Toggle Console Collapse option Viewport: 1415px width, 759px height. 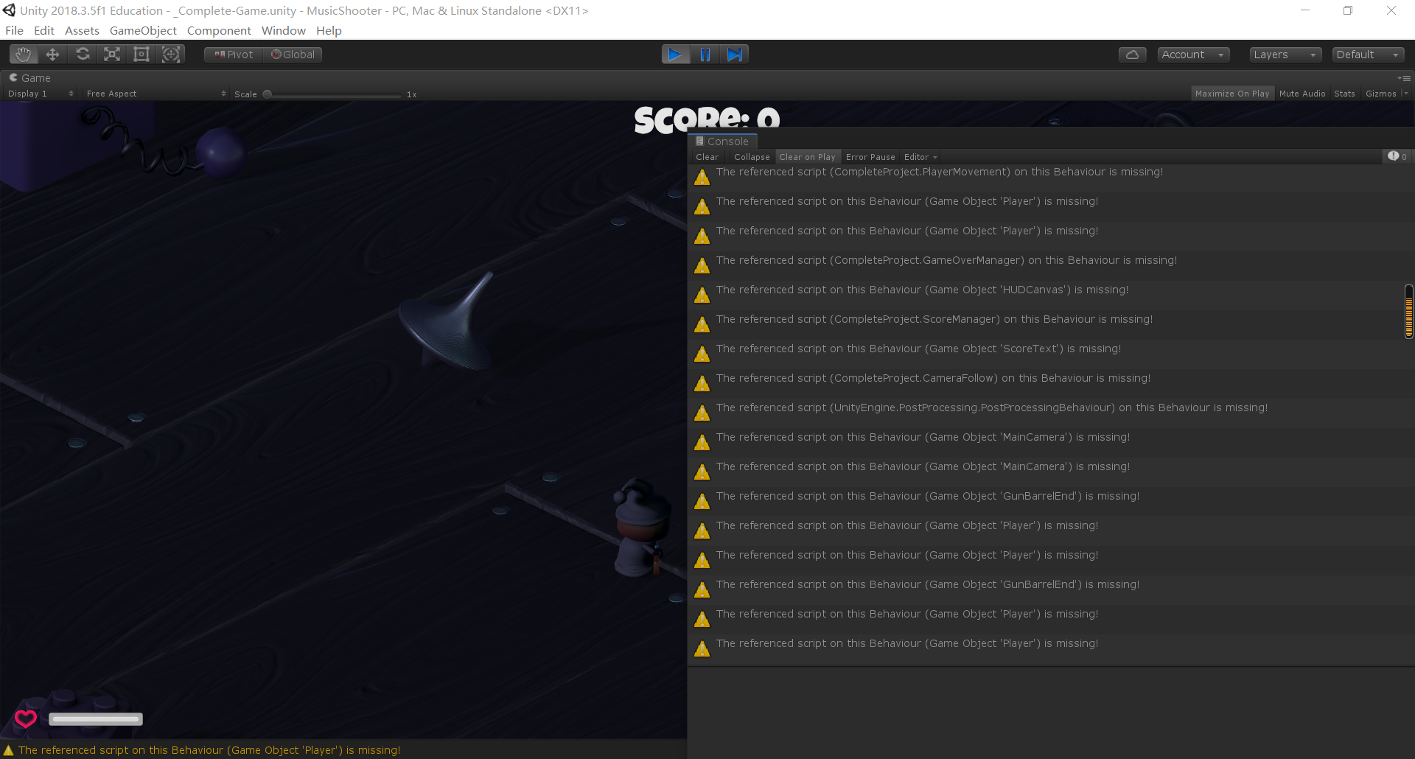coord(752,157)
